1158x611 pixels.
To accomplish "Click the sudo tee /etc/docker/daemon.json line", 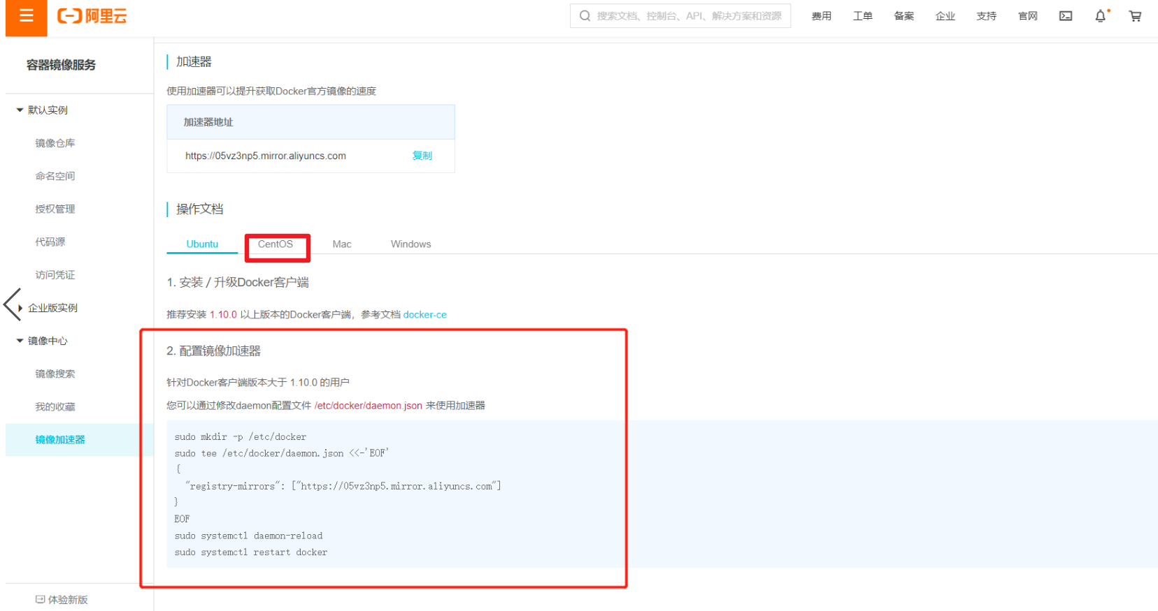I will [x=282, y=453].
